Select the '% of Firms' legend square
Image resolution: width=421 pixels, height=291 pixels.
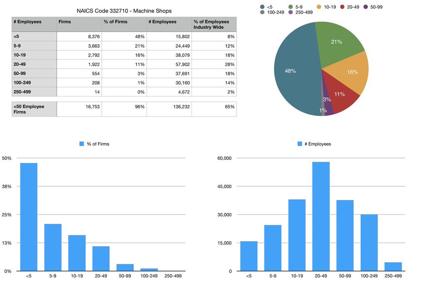[82, 144]
